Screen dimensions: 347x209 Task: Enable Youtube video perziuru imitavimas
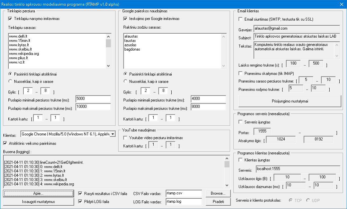(125, 138)
